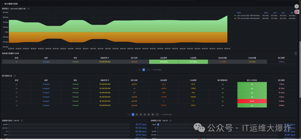
Task: Click inbound value 59669 in port19 row
Action: click(193, 97)
